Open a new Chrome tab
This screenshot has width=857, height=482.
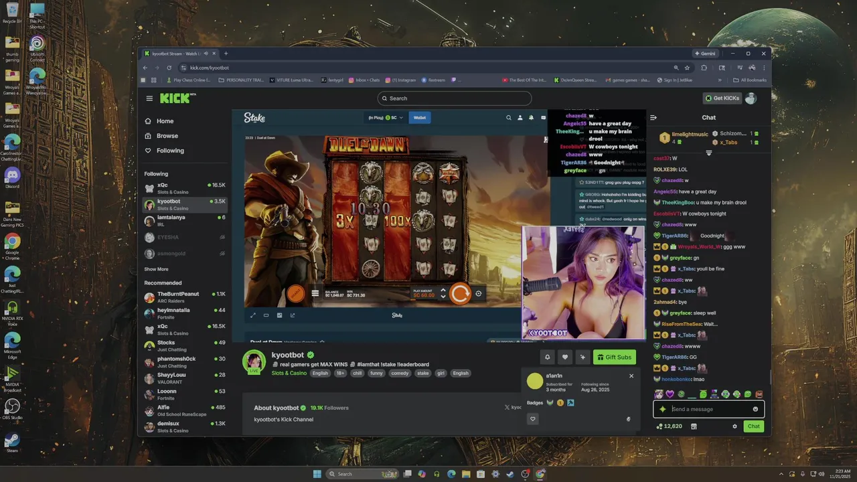(226, 54)
